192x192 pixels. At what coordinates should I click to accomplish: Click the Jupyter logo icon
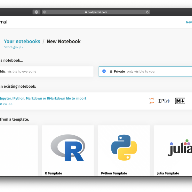[x=152, y=101]
